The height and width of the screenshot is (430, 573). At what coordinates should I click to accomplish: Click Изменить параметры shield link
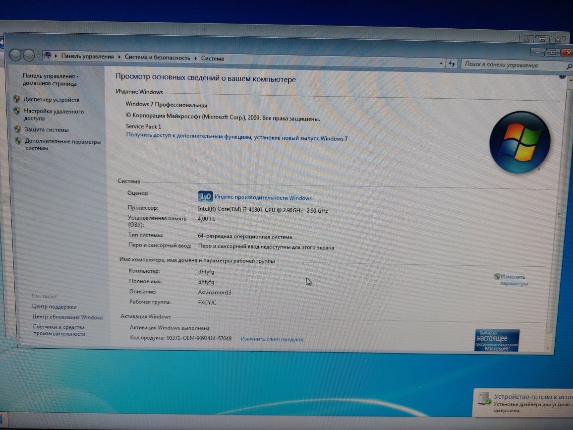pyautogui.click(x=512, y=280)
